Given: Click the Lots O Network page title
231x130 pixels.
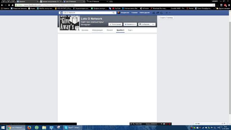Looking at the screenshot, I should pyautogui.click(x=91, y=19).
